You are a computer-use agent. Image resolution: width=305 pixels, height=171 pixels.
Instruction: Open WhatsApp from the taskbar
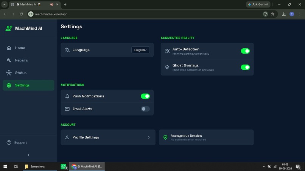pos(64,166)
